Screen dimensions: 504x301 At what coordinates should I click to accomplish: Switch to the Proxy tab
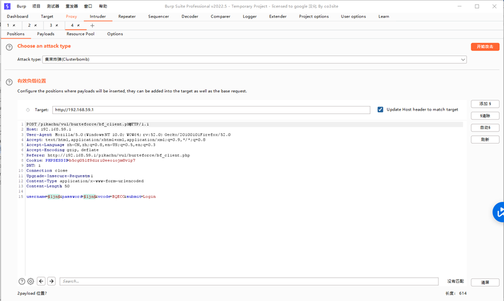point(71,16)
